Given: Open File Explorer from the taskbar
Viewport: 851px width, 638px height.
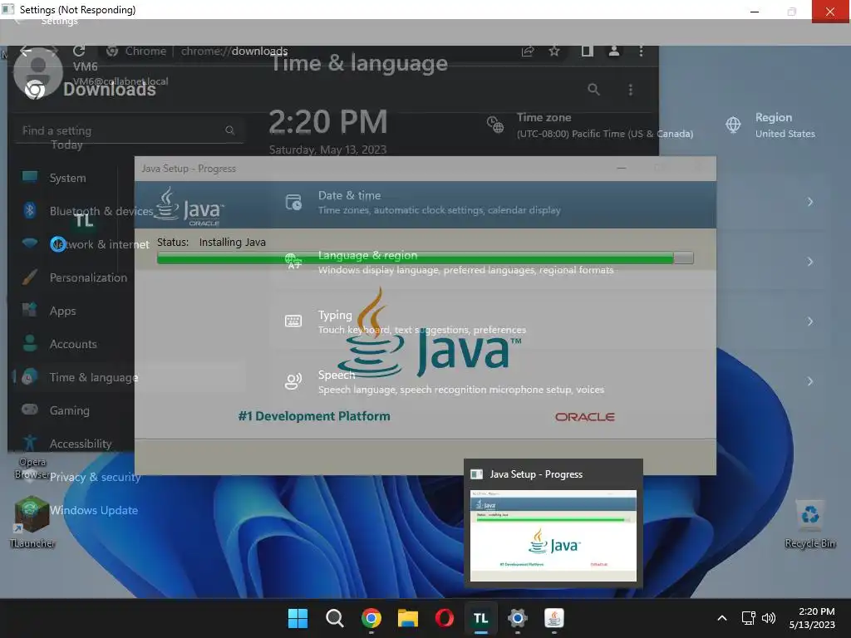Looking at the screenshot, I should tap(407, 618).
